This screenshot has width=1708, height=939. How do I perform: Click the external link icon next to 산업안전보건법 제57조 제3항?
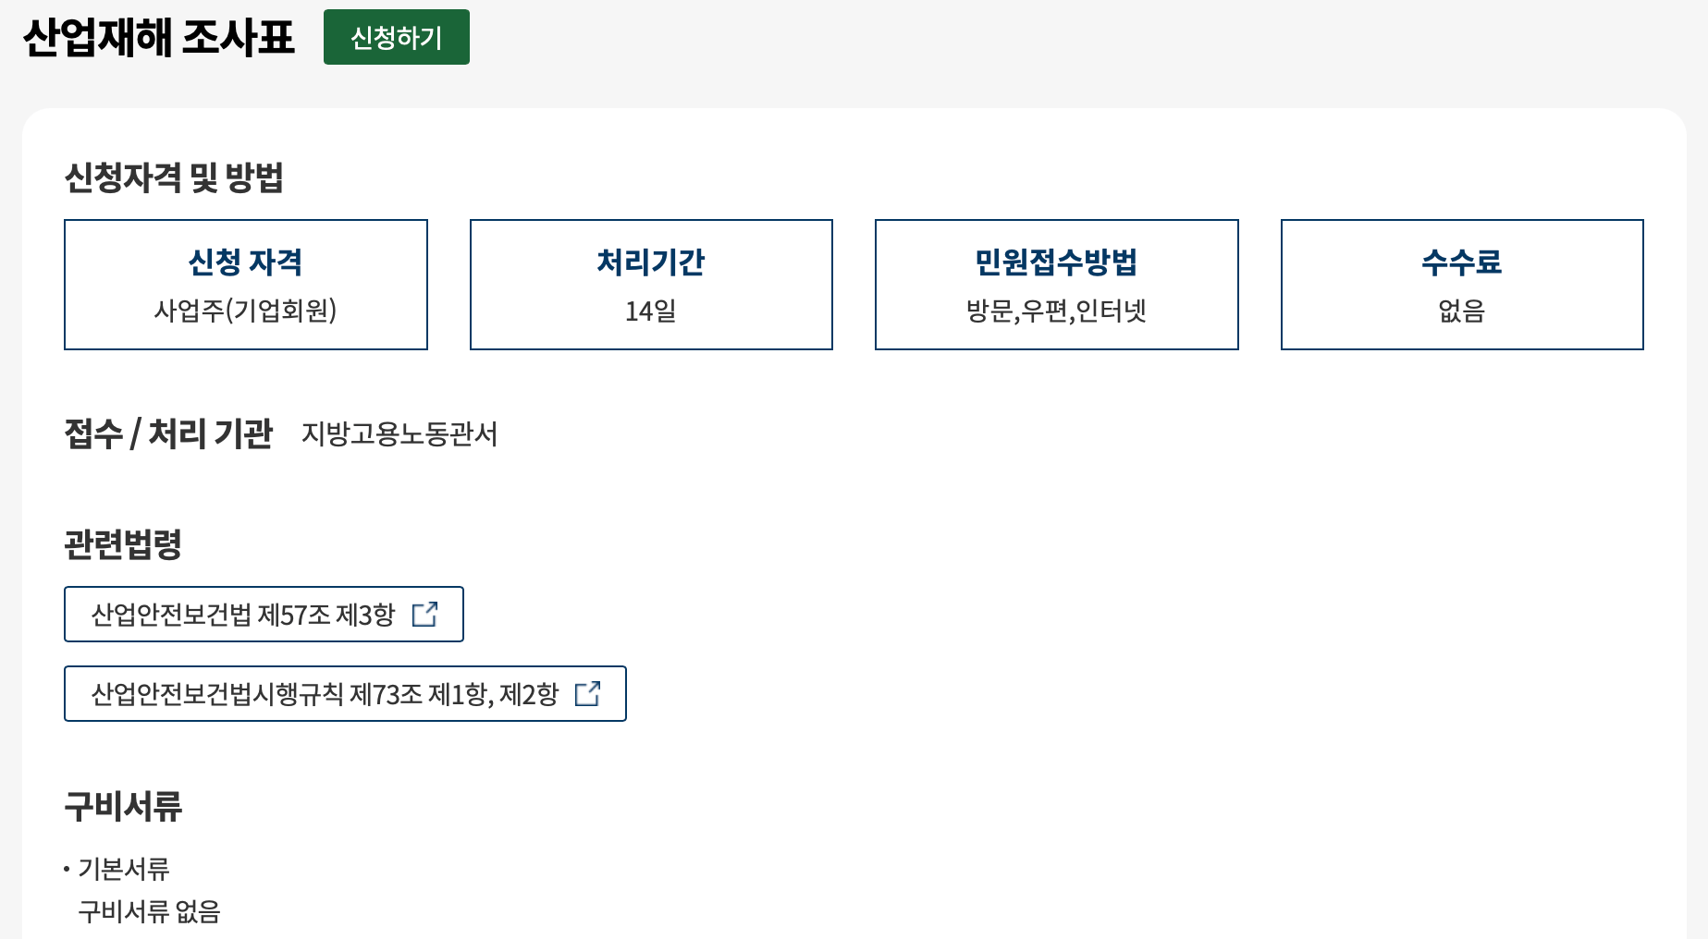click(426, 614)
